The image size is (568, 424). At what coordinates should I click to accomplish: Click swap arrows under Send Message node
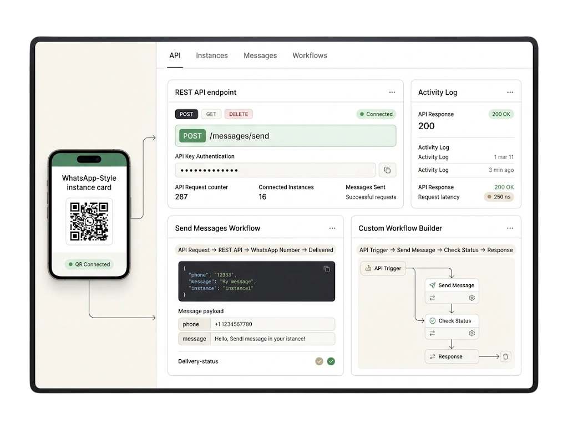(432, 298)
